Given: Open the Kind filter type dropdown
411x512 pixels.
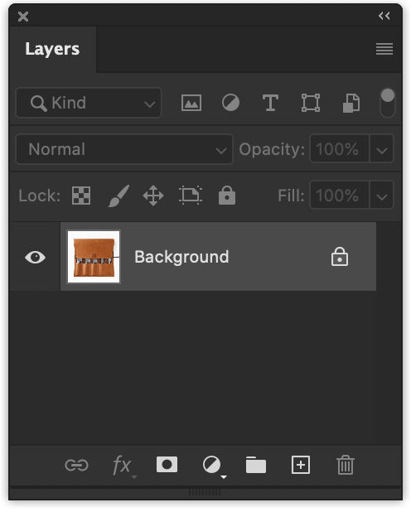Looking at the screenshot, I should coord(89,103).
